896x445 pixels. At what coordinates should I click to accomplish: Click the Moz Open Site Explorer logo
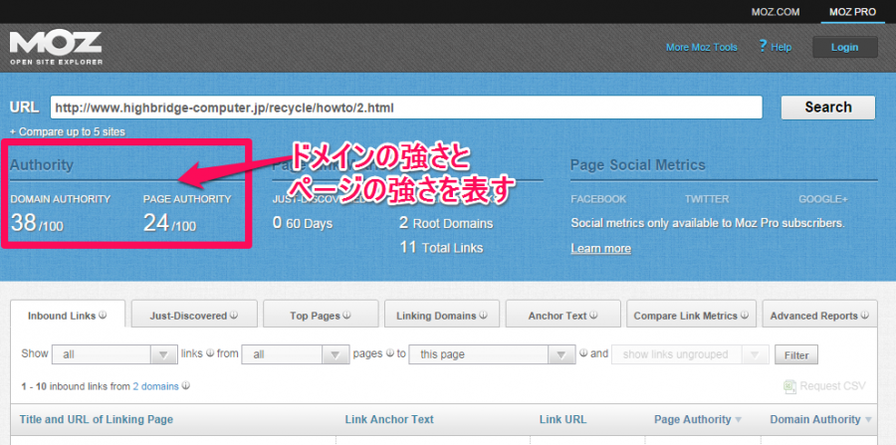pos(56,48)
